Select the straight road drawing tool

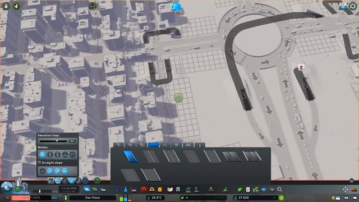pyautogui.click(x=65, y=181)
